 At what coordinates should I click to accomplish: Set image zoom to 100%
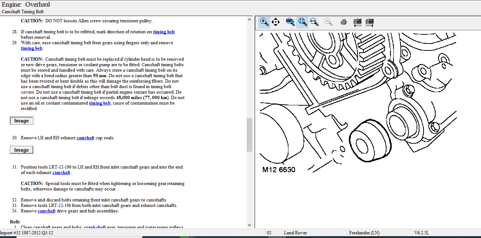tap(290, 22)
